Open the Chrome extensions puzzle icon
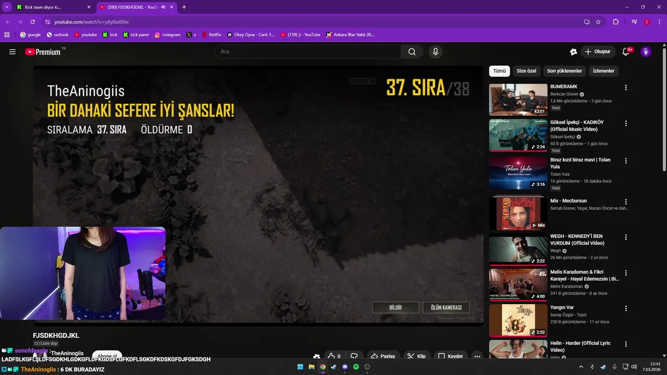Viewport: 667px width, 375px height. tap(615, 22)
